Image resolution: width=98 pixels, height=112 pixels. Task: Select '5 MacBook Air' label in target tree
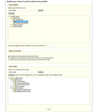24,90
